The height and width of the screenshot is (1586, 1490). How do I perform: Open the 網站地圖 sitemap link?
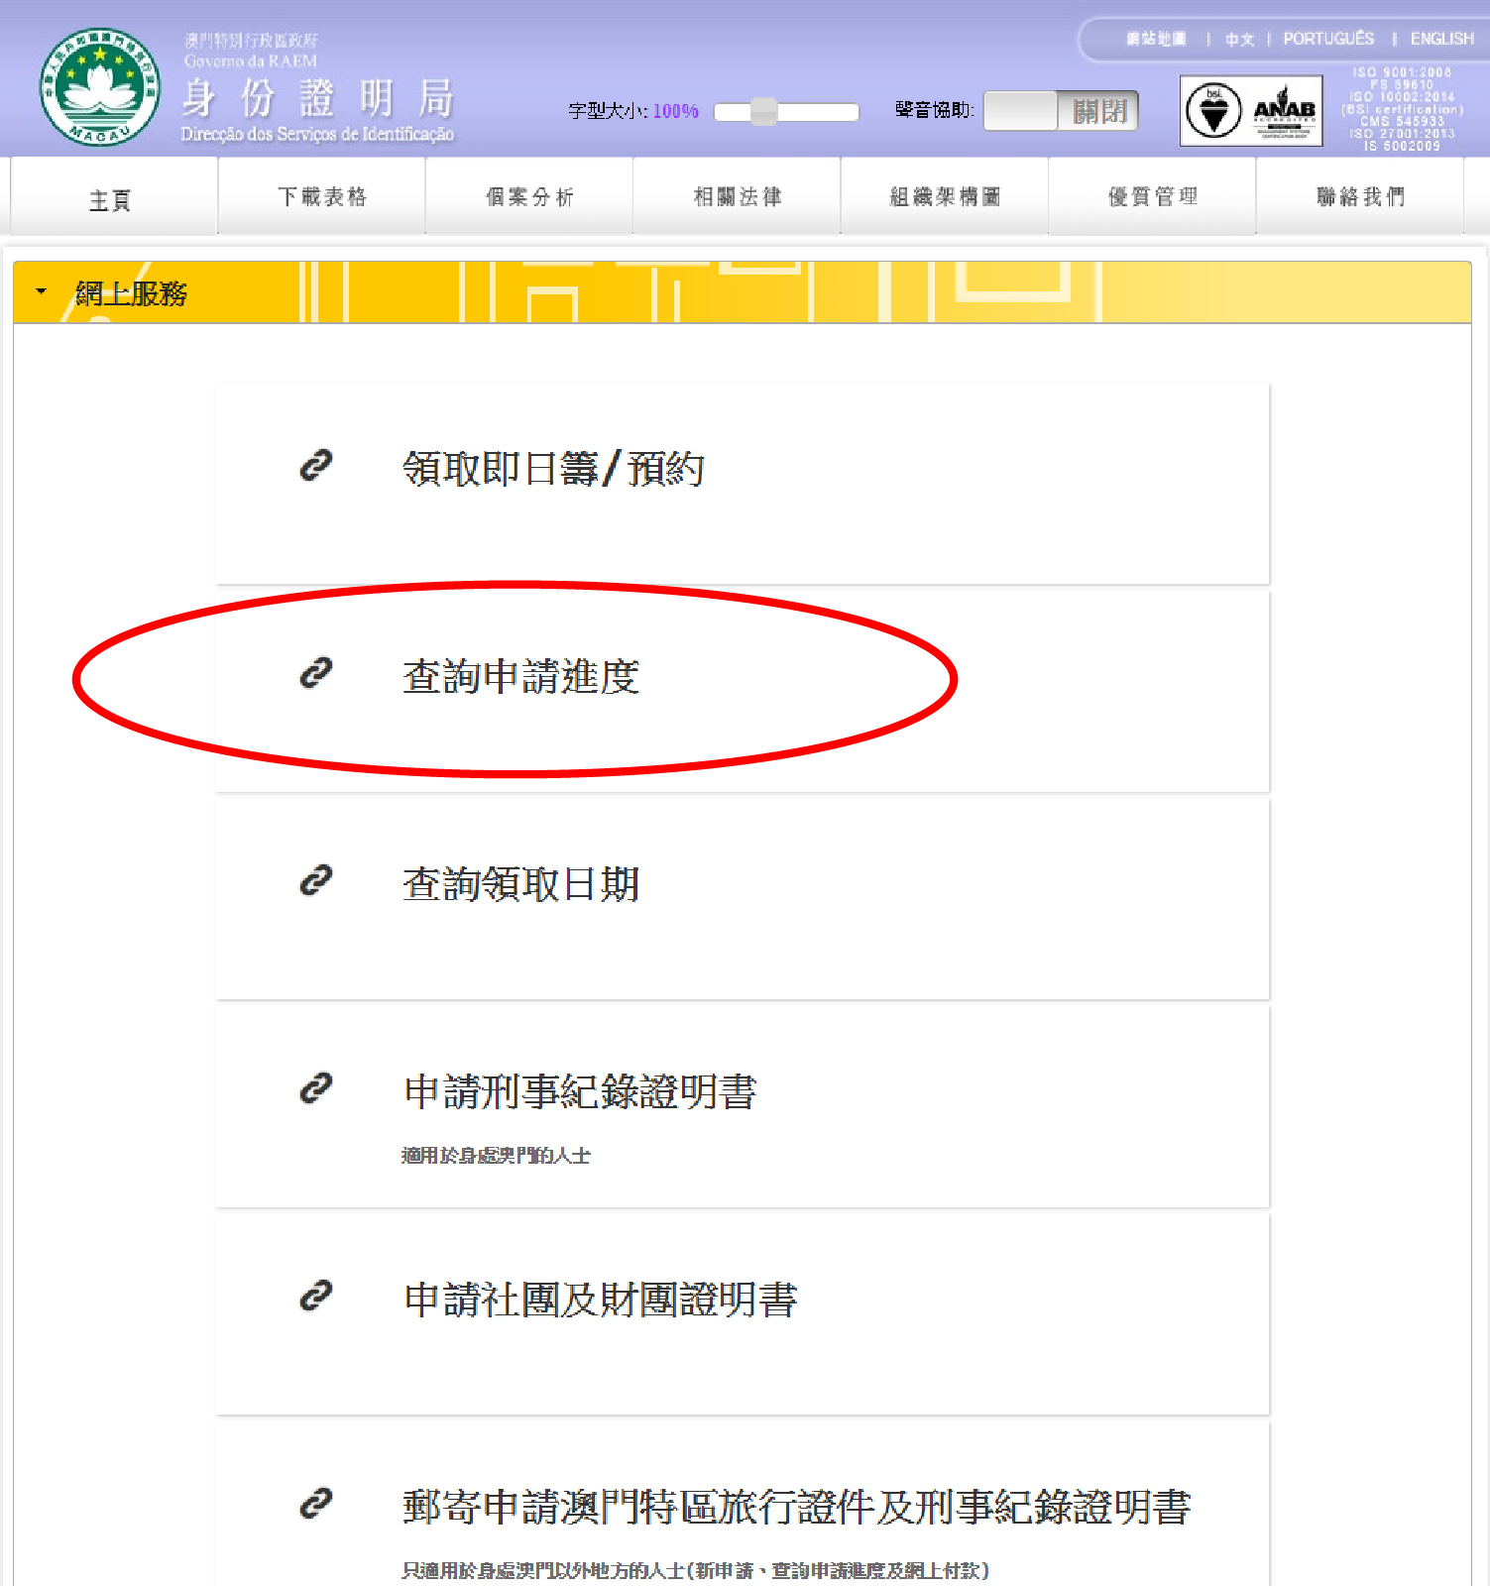[1156, 39]
